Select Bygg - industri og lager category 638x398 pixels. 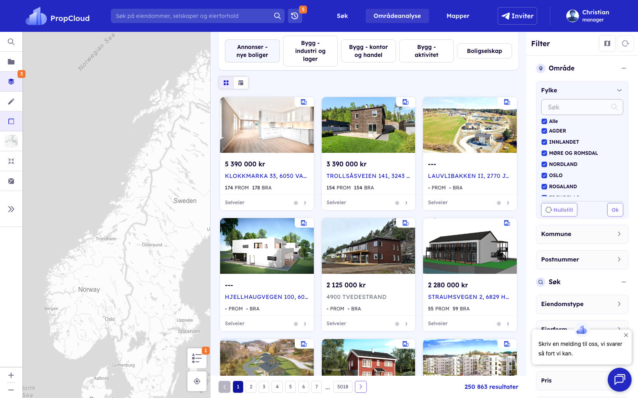click(310, 51)
